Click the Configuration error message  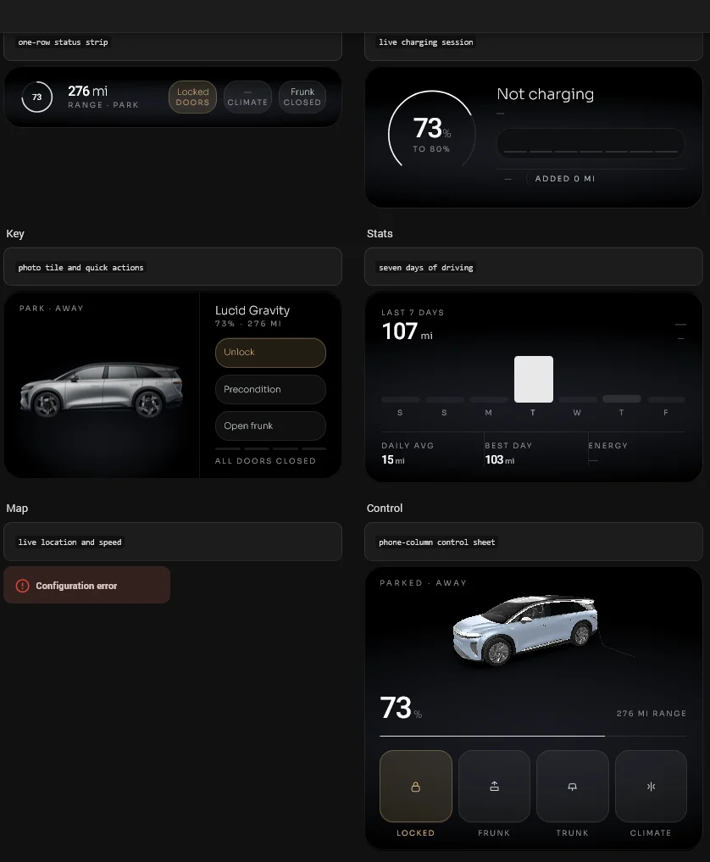pos(76,586)
